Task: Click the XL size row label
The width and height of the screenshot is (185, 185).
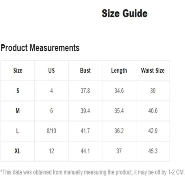Action: click(x=18, y=151)
